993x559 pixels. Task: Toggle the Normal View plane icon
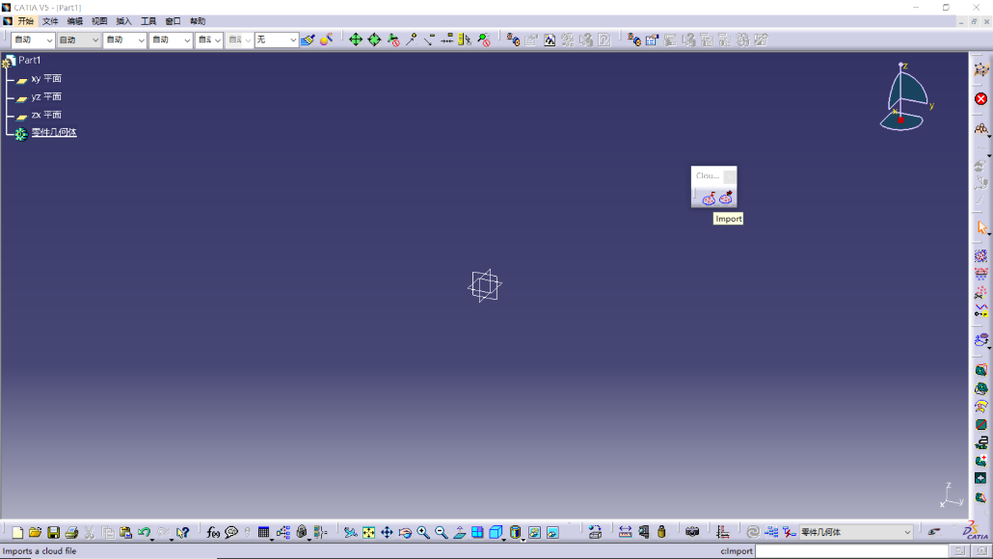click(x=460, y=532)
